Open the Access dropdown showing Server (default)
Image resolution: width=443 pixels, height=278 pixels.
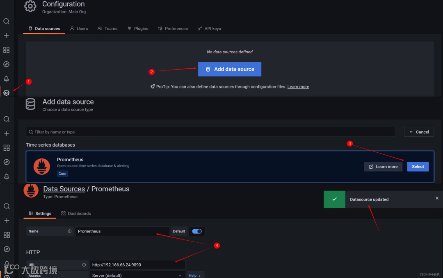(137, 275)
